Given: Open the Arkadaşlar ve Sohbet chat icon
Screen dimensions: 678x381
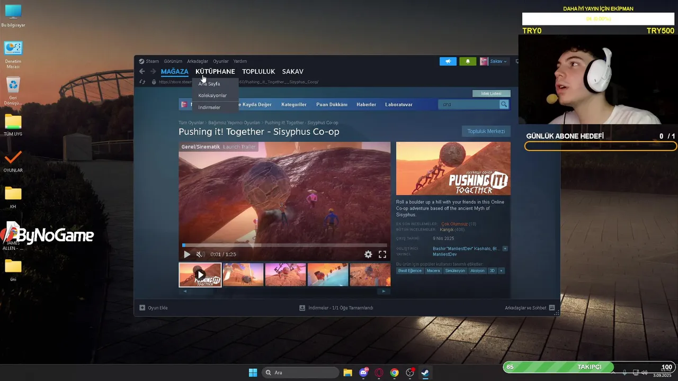Looking at the screenshot, I should pos(552,308).
